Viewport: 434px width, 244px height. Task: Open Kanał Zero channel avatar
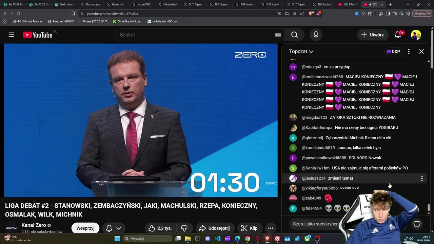11,228
